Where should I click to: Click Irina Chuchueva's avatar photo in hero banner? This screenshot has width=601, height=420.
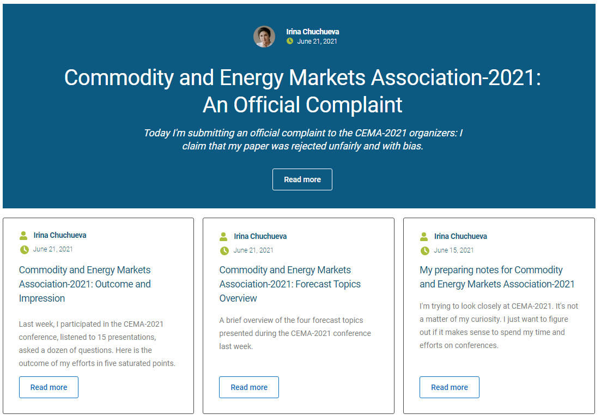click(x=264, y=37)
